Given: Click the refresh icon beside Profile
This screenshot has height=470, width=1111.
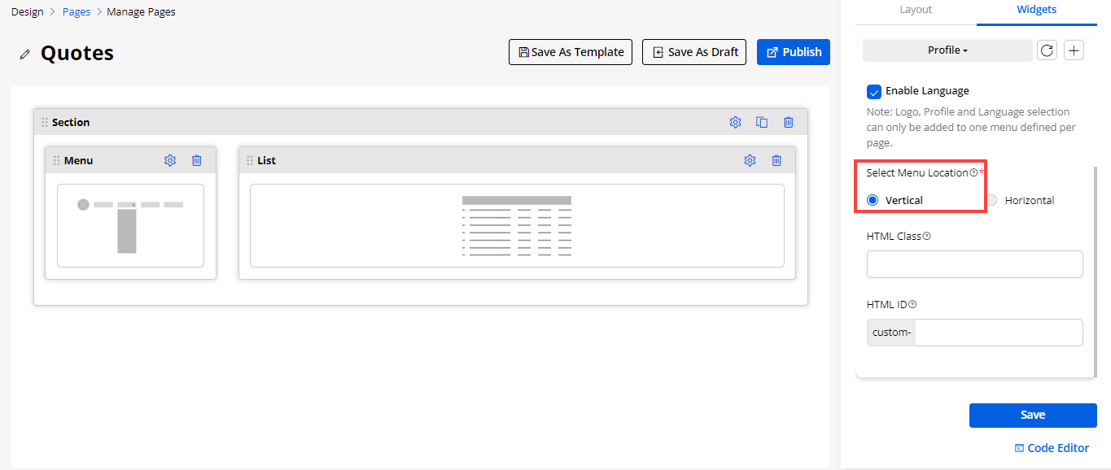Looking at the screenshot, I should [x=1048, y=50].
